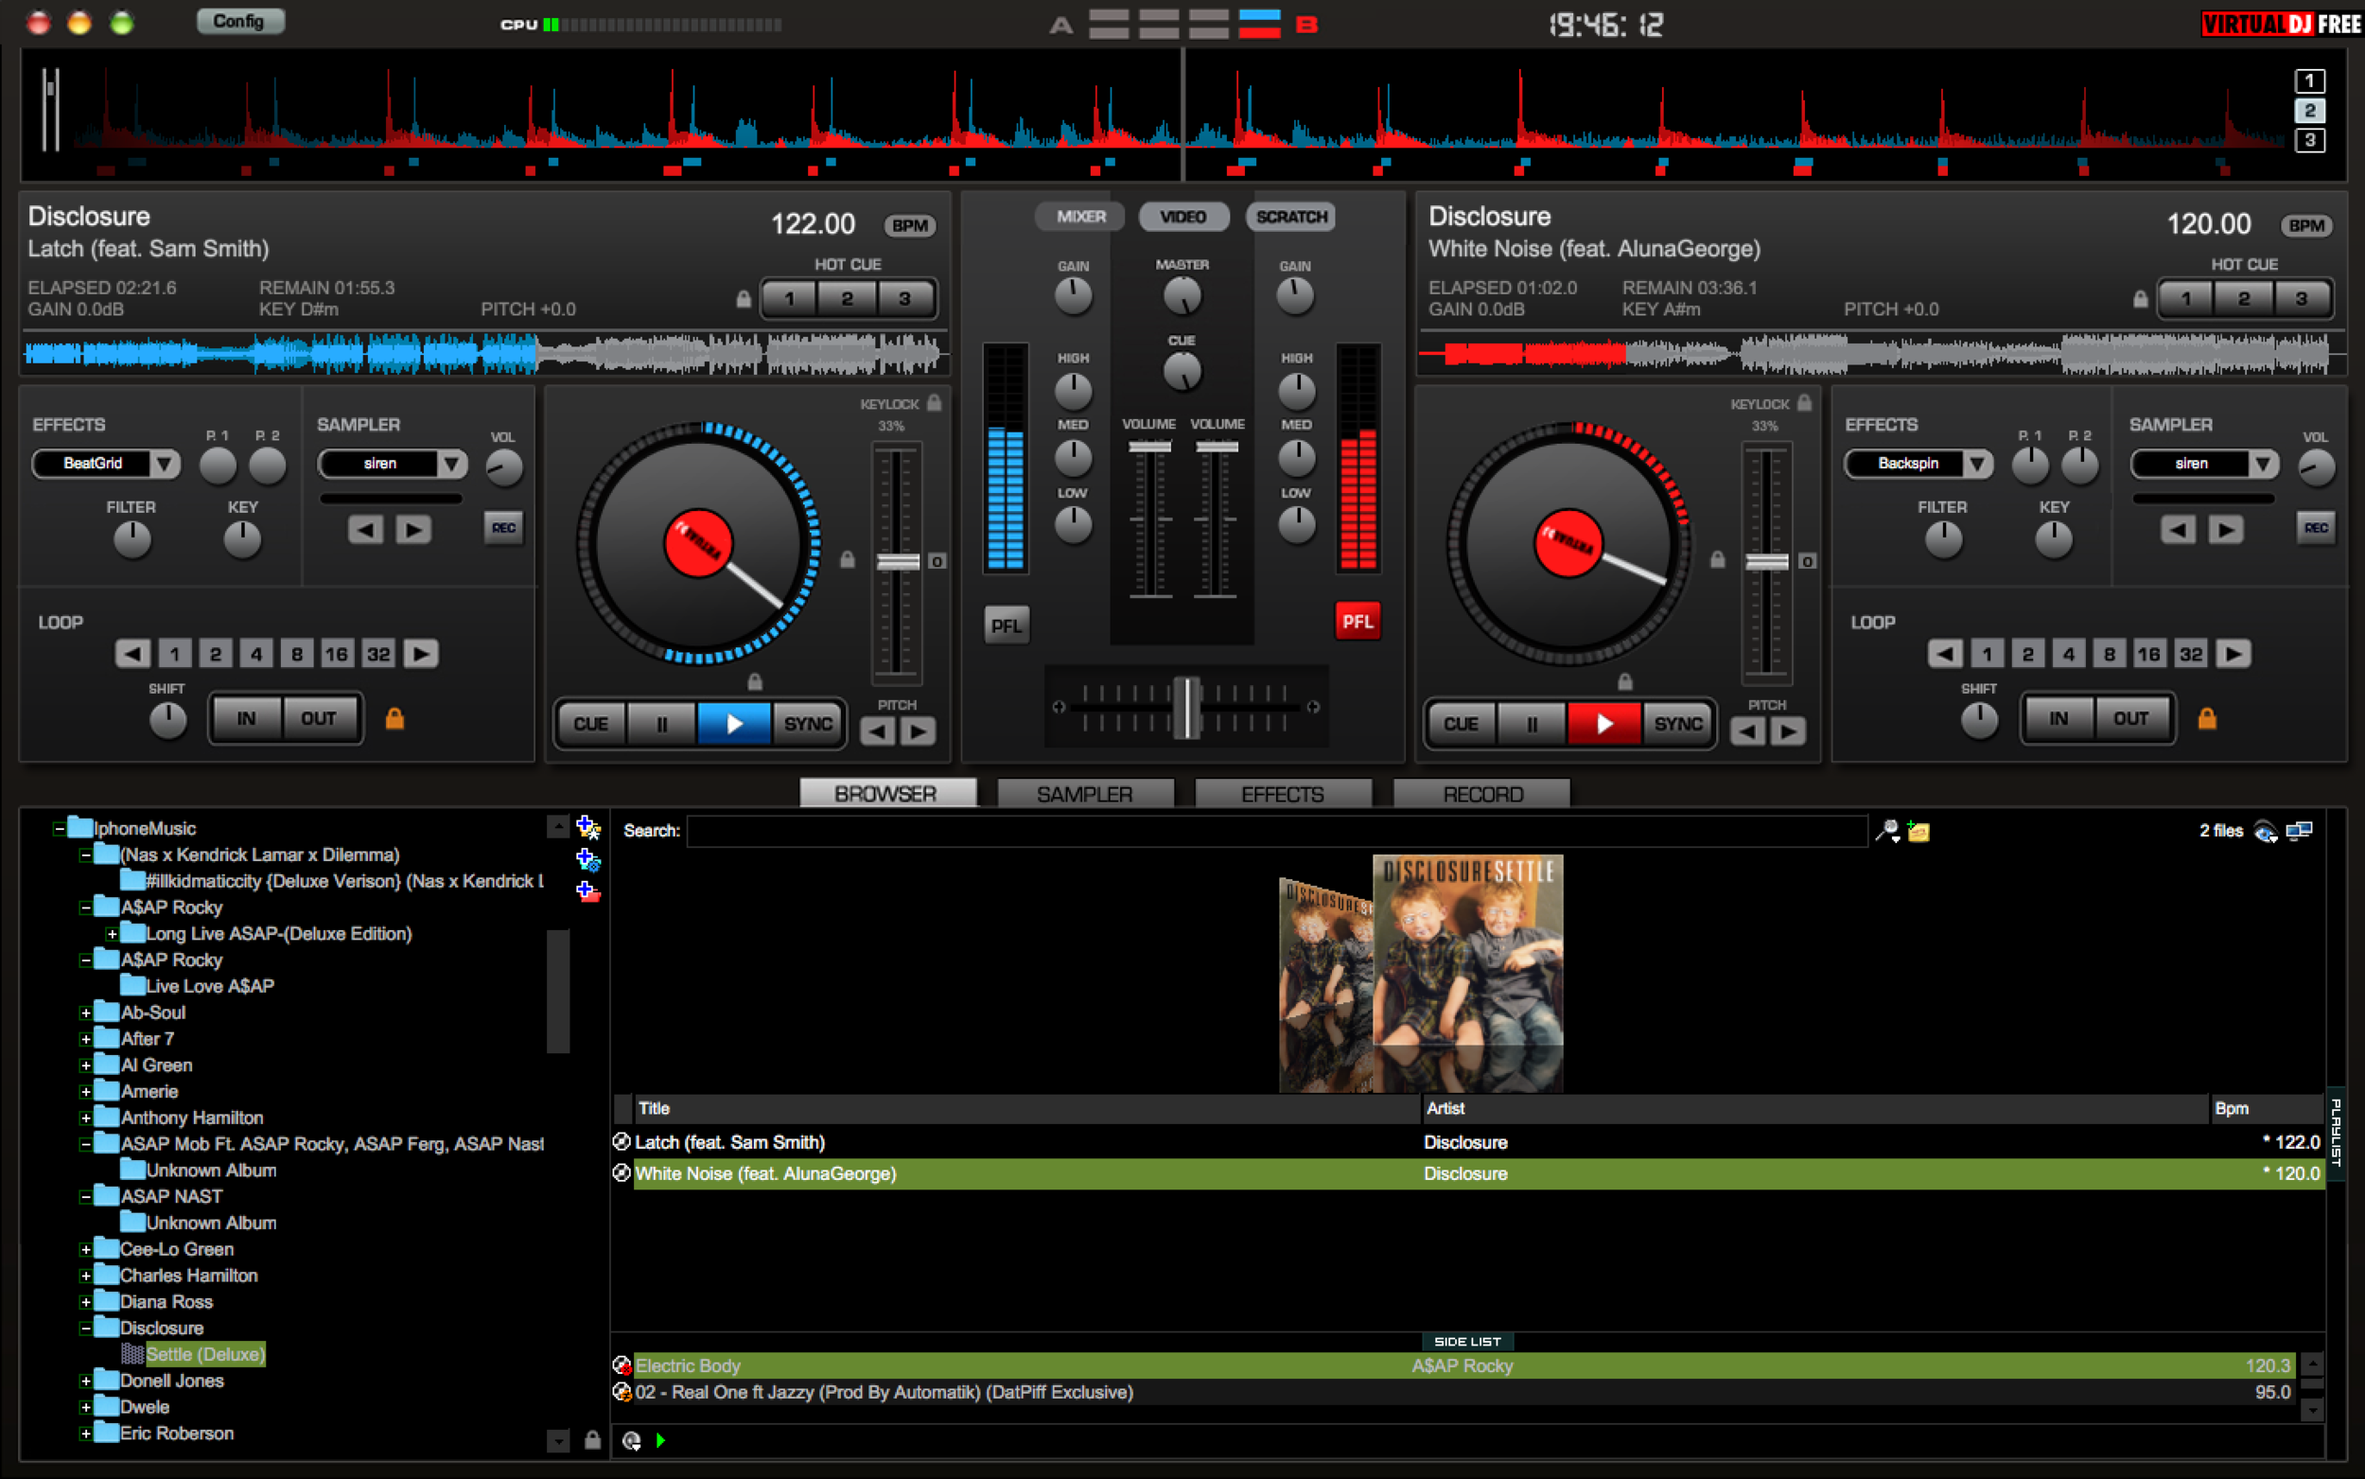Click CUE on the left deck

[590, 724]
